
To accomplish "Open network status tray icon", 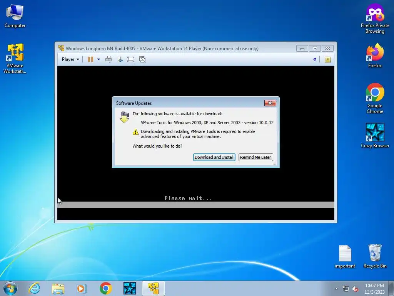I will (x=346, y=289).
